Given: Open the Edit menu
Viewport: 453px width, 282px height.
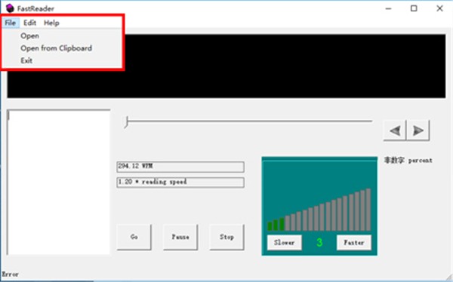Looking at the screenshot, I should (x=29, y=23).
